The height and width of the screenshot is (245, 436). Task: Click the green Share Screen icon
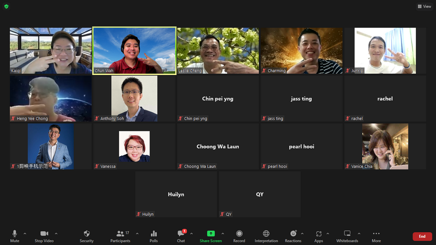[211, 234]
